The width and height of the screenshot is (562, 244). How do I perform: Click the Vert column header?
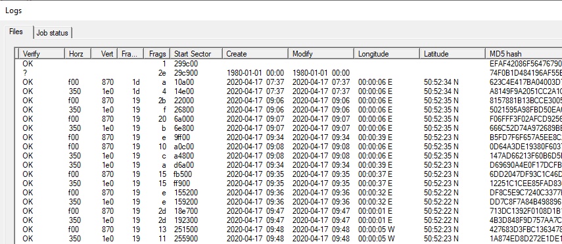click(105, 53)
